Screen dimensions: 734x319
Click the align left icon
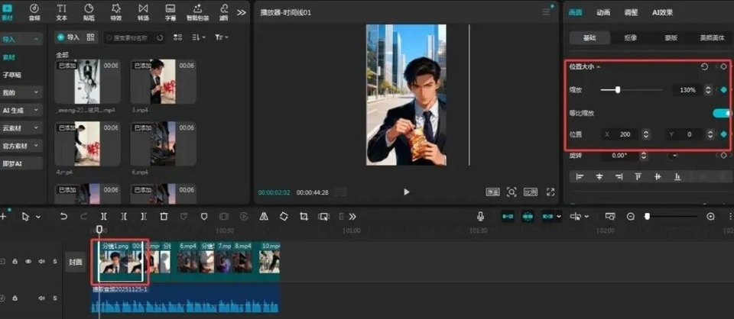coord(580,176)
